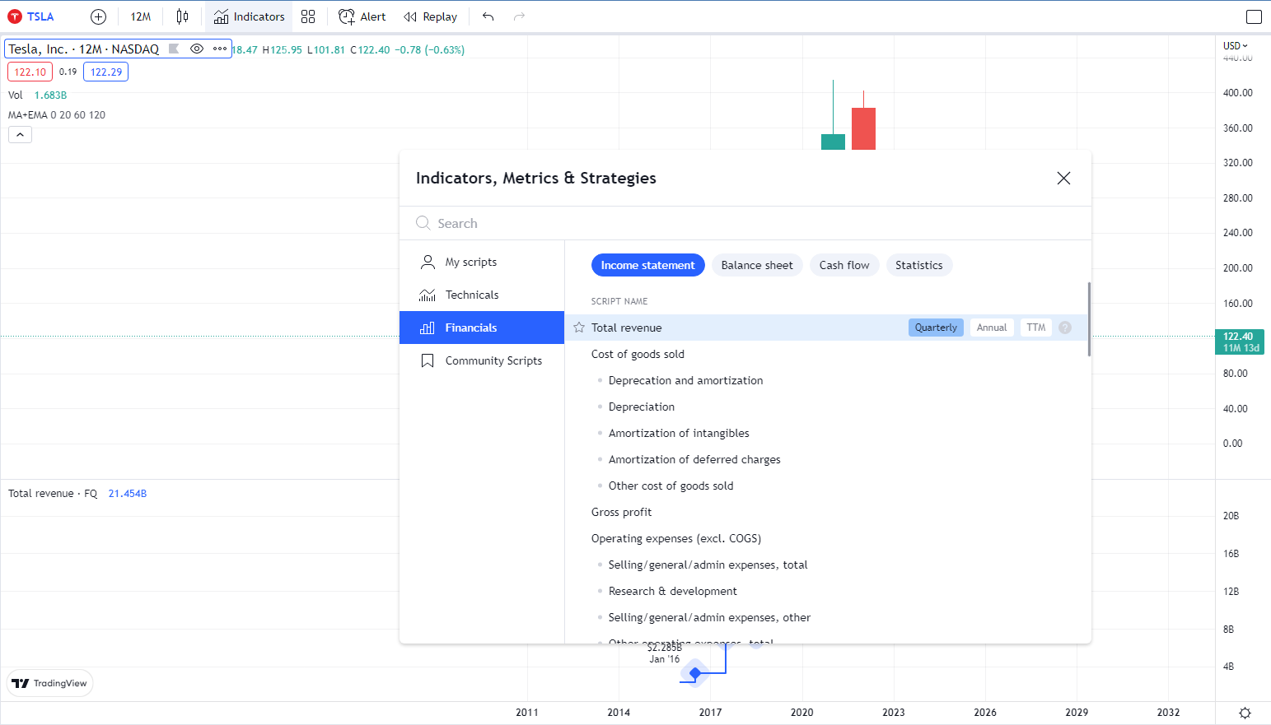The width and height of the screenshot is (1271, 725).
Task: Favorite Total revenue with star icon
Action: [x=579, y=328]
